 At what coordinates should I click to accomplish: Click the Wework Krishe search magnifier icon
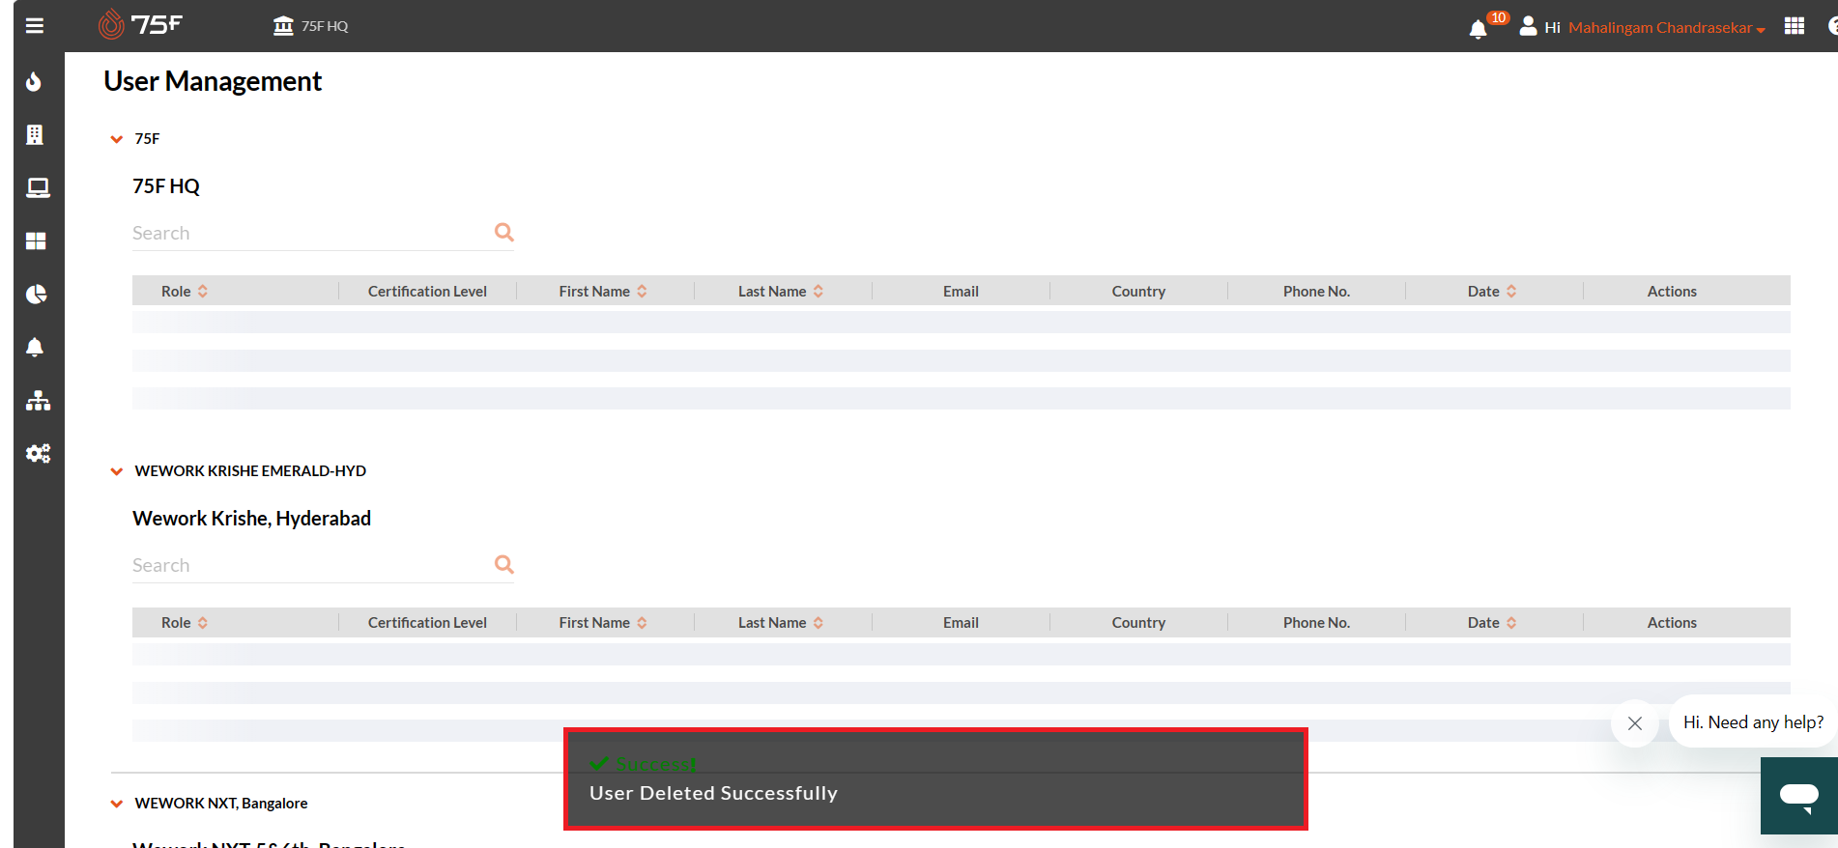point(503,564)
